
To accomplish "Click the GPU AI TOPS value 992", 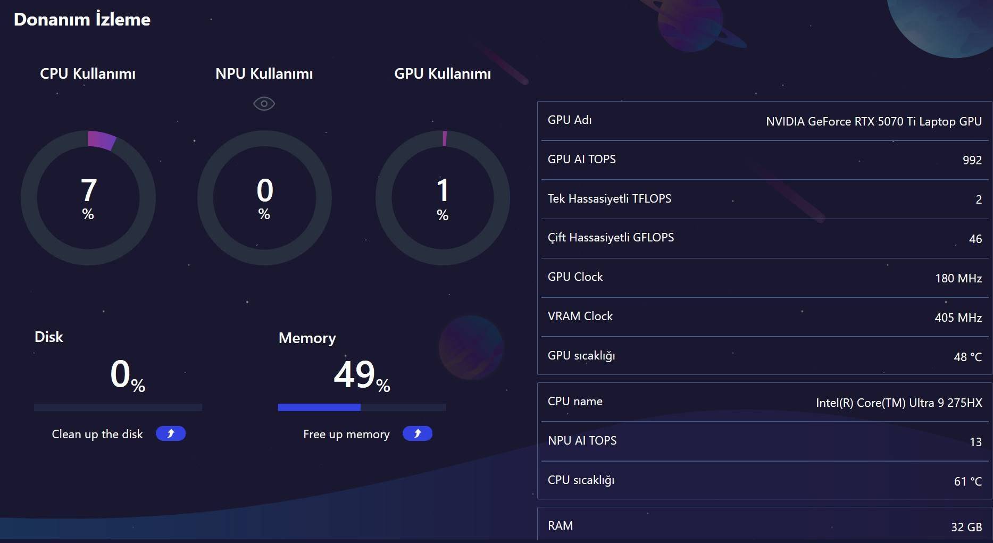I will pos(972,160).
